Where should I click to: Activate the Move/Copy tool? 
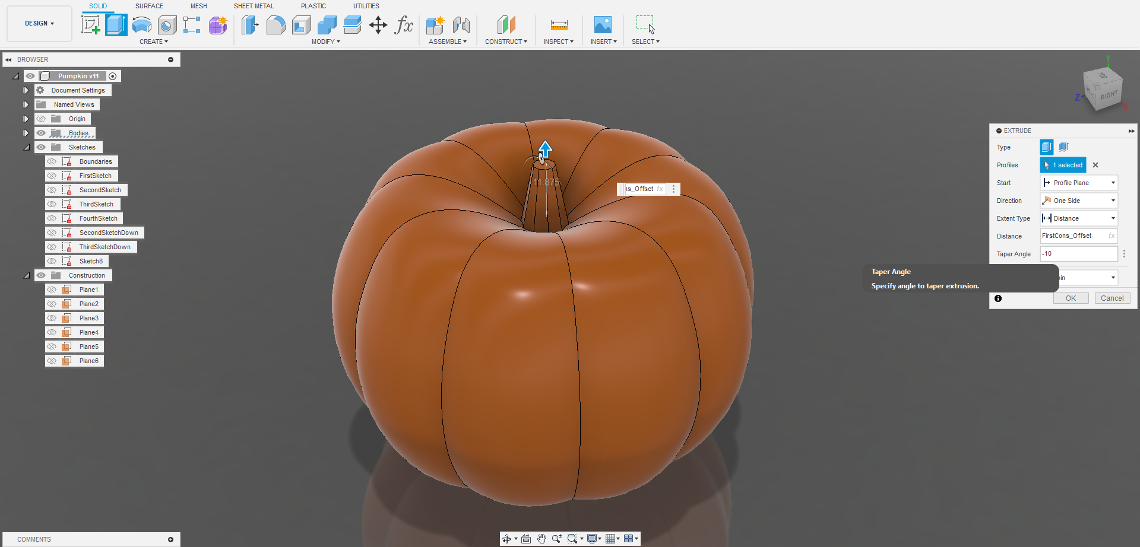378,25
